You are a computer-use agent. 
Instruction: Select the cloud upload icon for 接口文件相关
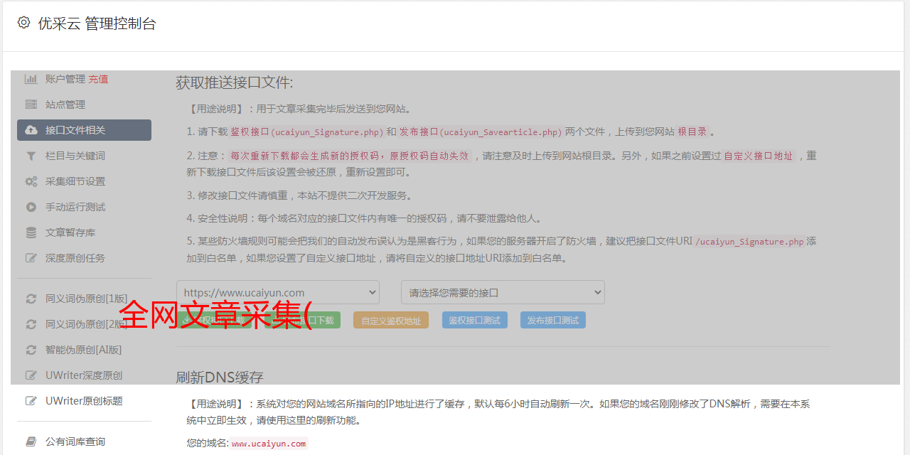31,130
